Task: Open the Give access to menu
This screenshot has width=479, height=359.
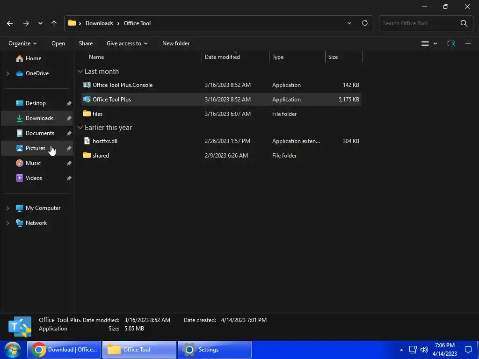Action: coord(127,43)
